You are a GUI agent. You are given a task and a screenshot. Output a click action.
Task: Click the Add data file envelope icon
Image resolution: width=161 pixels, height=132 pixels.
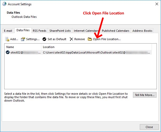(7, 39)
